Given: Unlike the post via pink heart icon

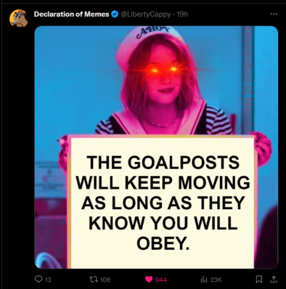Looking at the screenshot, I should click(x=149, y=279).
